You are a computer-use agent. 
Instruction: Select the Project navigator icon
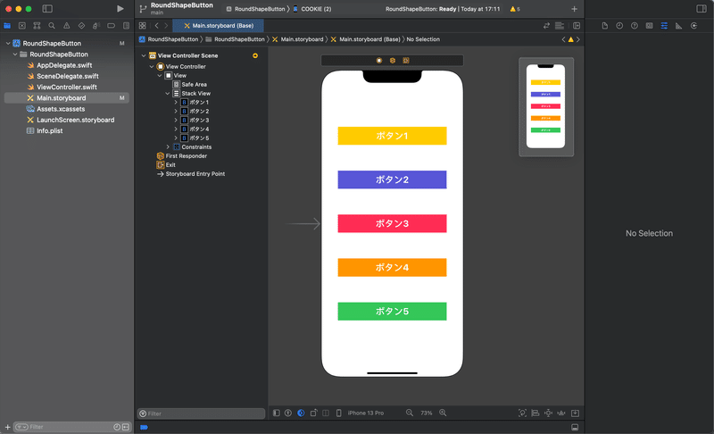pyautogui.click(x=7, y=26)
